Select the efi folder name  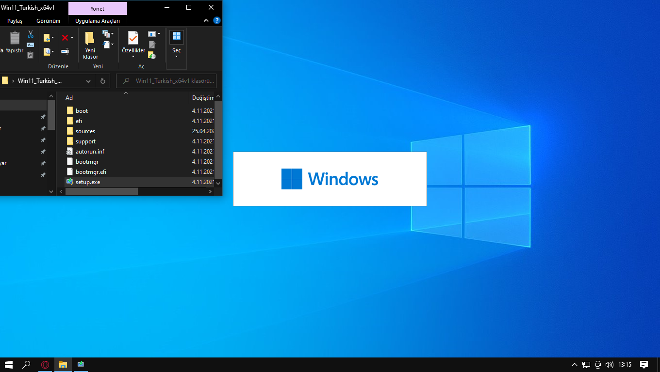click(79, 121)
